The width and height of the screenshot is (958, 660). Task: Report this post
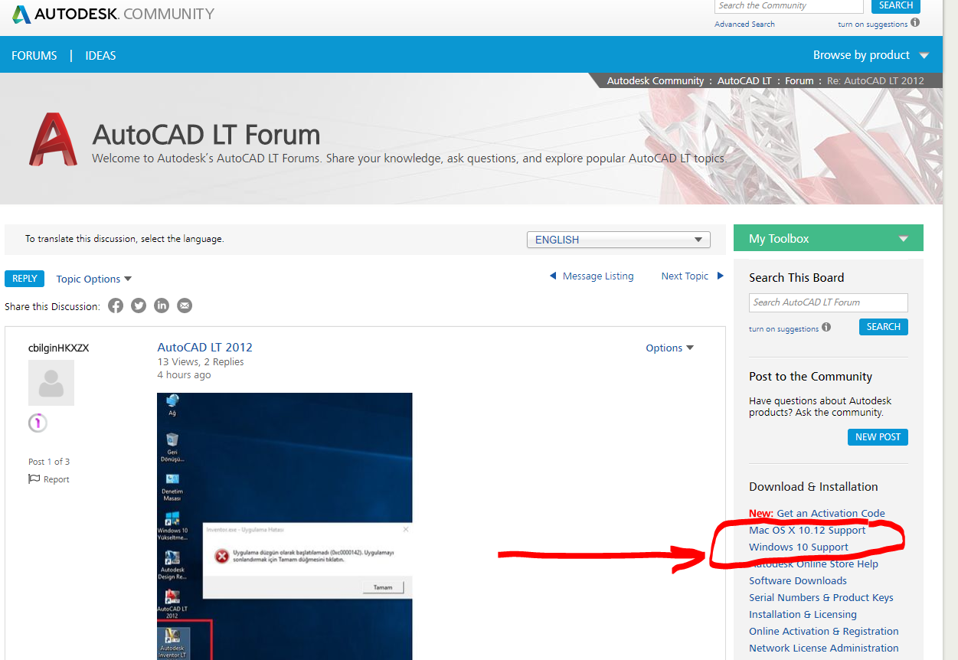click(49, 479)
